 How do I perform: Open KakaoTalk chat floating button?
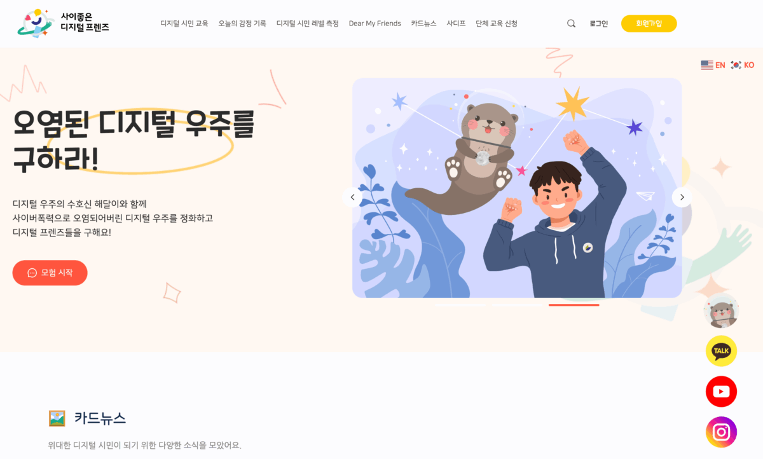coord(721,351)
